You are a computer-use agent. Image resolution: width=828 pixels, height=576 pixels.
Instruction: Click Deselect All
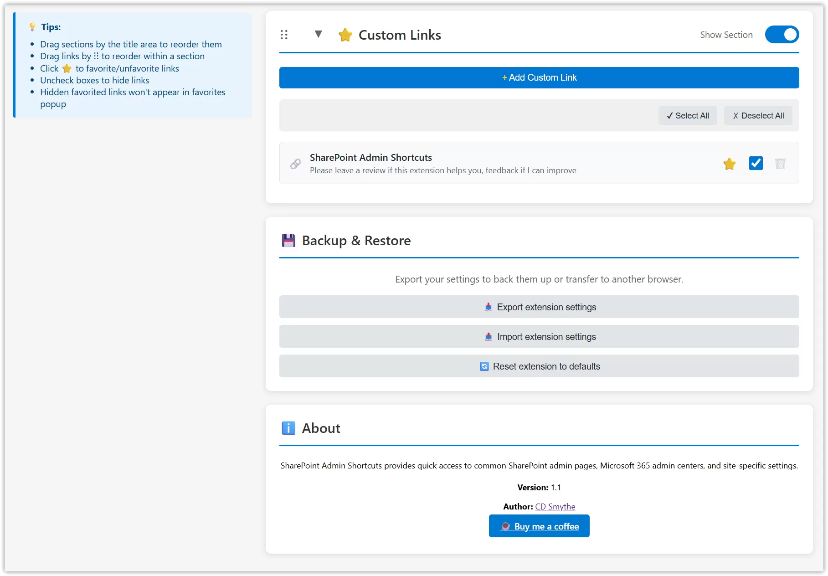point(758,115)
